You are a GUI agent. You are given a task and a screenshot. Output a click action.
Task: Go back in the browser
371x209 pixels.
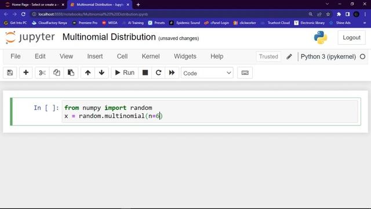(6, 14)
